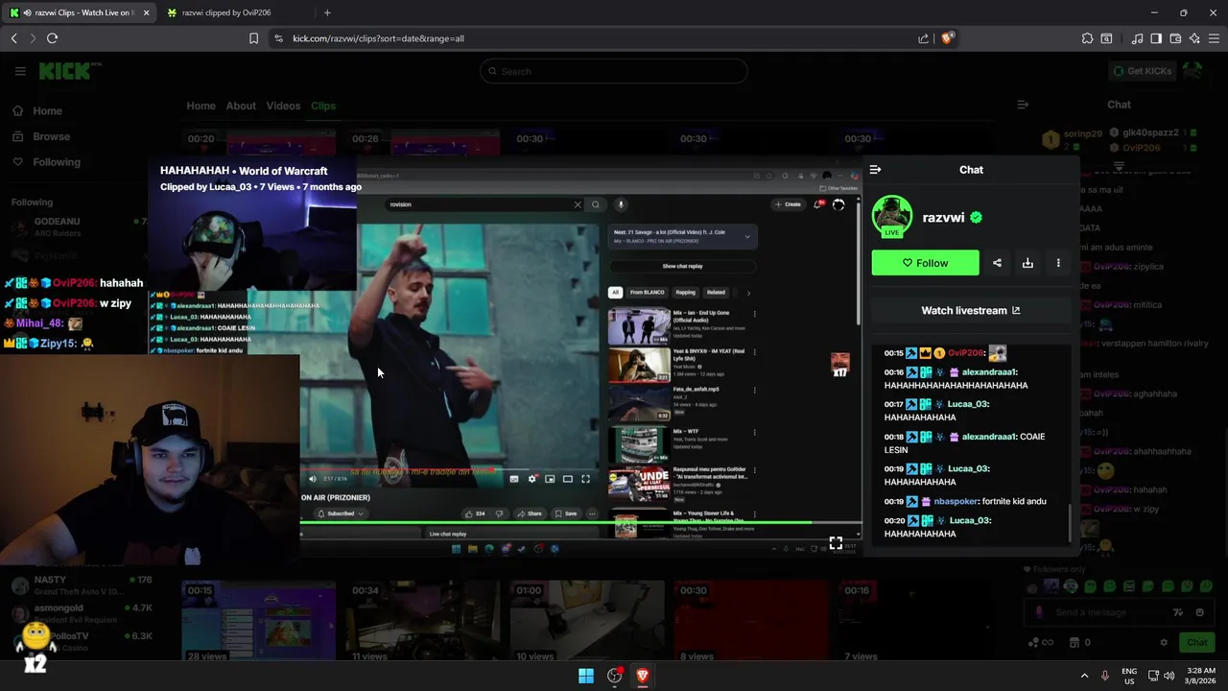1228x691 pixels.
Task: Click the taskbar microphone icon
Action: click(x=1105, y=676)
